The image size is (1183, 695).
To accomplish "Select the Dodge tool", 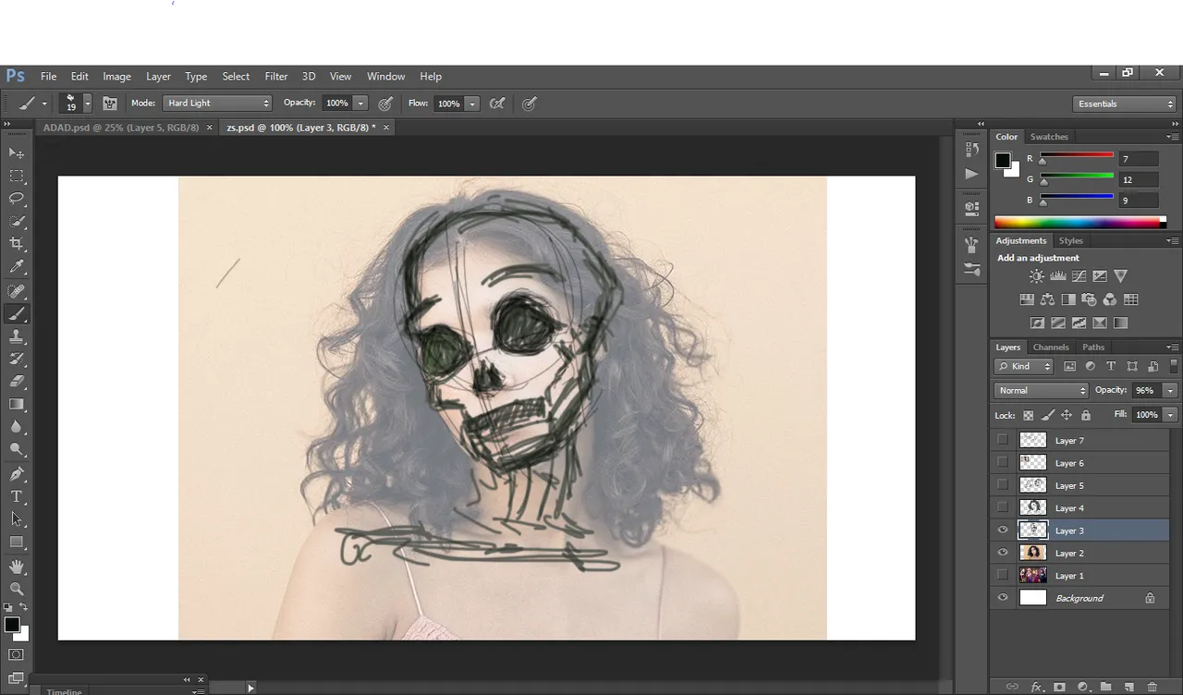I will point(17,449).
